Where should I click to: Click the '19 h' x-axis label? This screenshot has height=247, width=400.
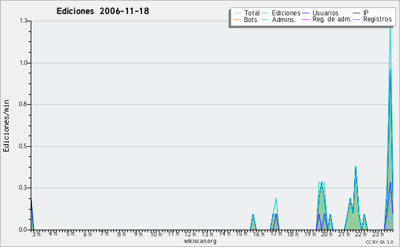[x=310, y=234]
